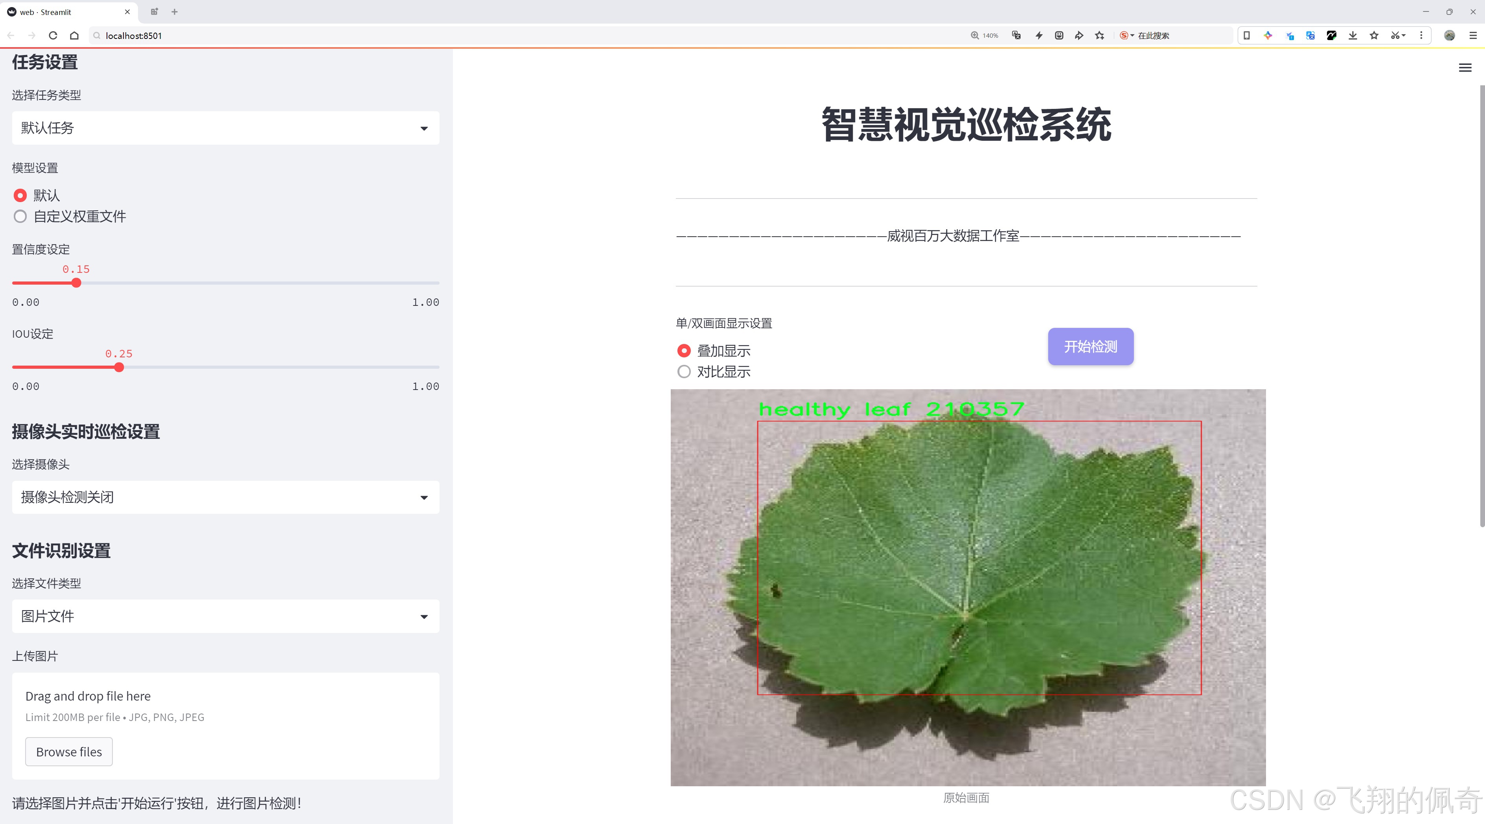Viewport: 1485px width, 824px height.
Task: Open the vertical three-dot toolbar menu
Action: tap(1421, 36)
